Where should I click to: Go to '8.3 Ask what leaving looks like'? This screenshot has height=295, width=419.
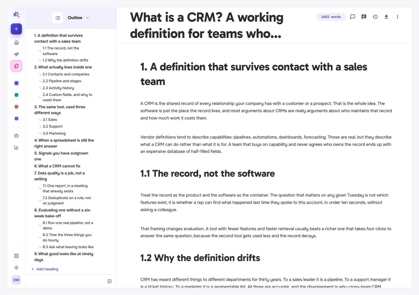[x=68, y=247]
